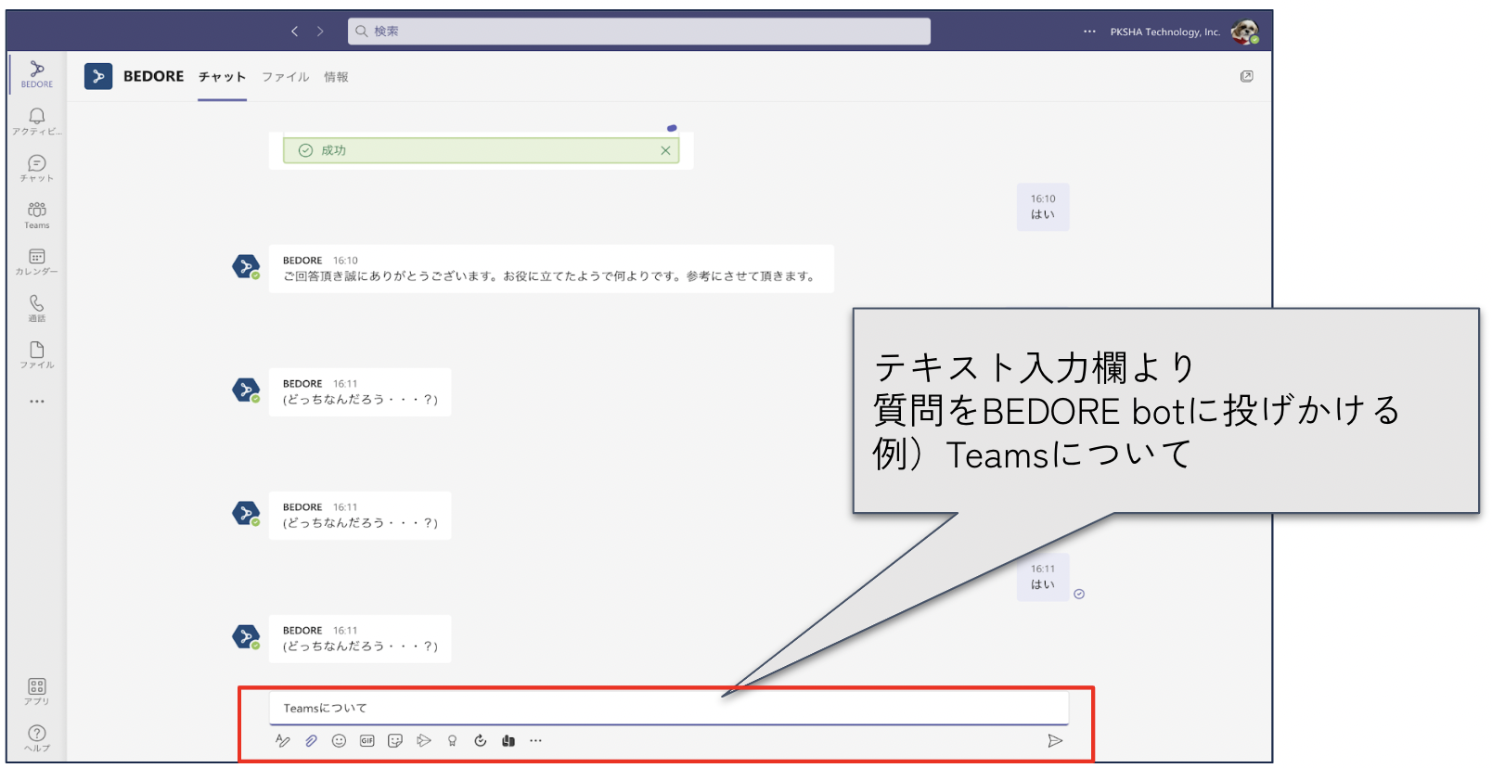Open Teams in the left sidebar
The width and height of the screenshot is (1492, 768).
[x=37, y=214]
